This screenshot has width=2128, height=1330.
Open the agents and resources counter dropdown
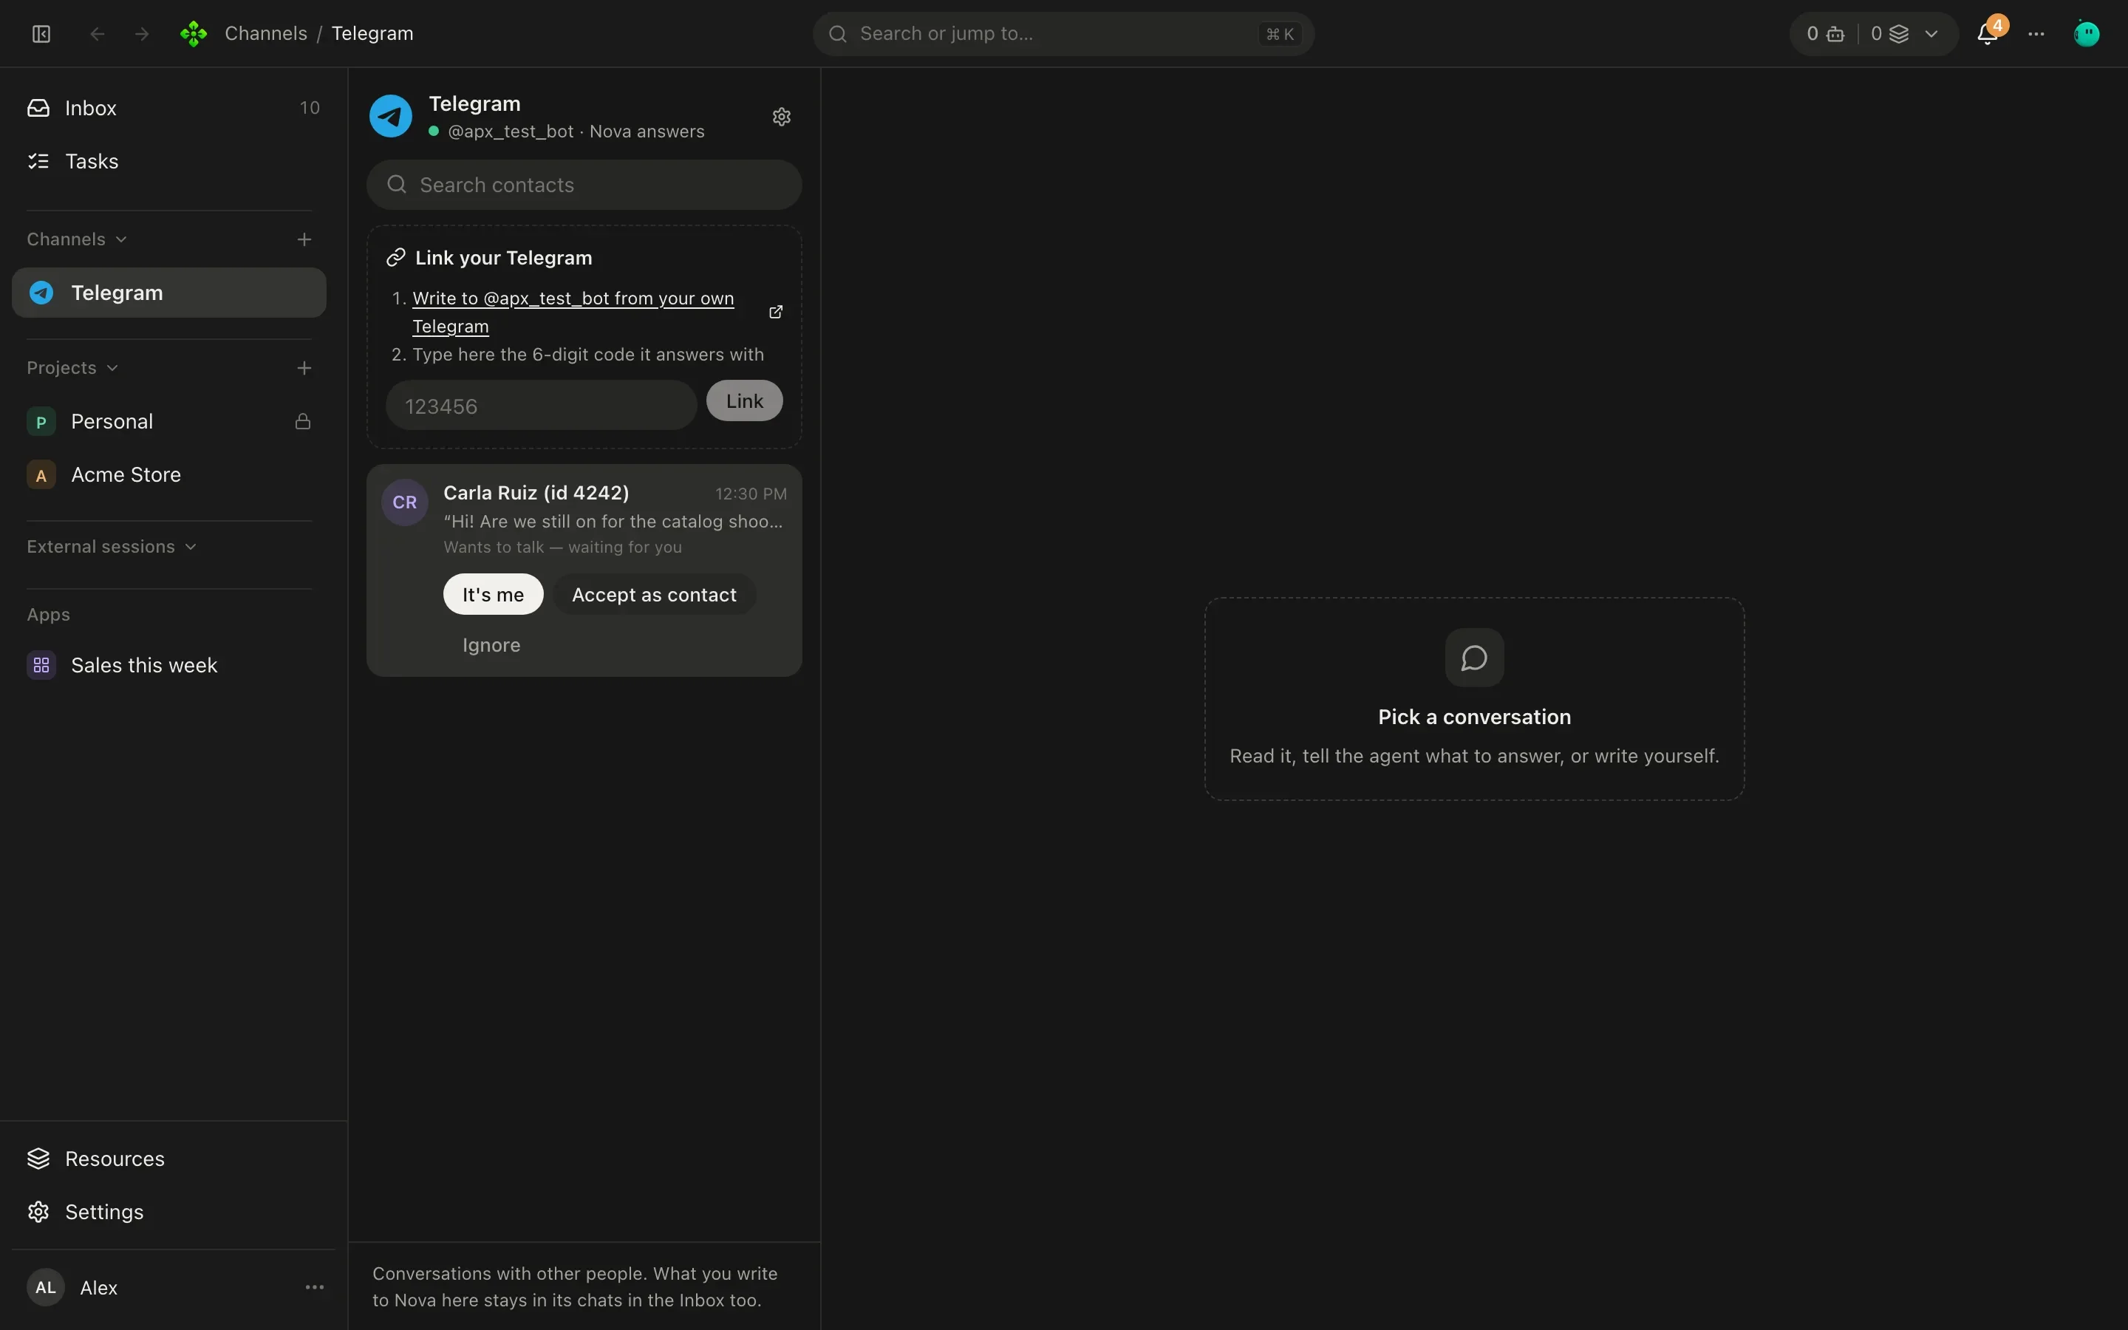tap(1874, 33)
